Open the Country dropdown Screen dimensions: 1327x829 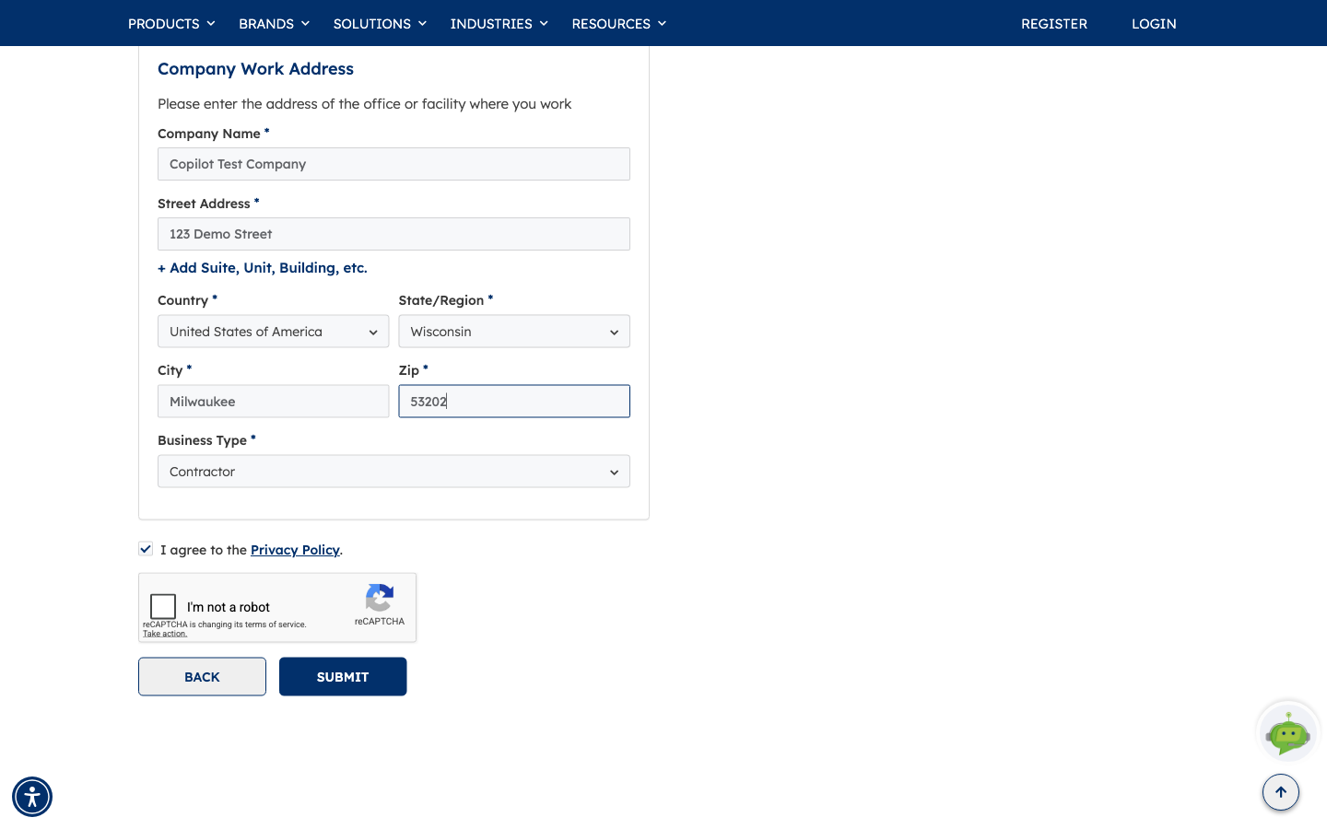coord(273,332)
